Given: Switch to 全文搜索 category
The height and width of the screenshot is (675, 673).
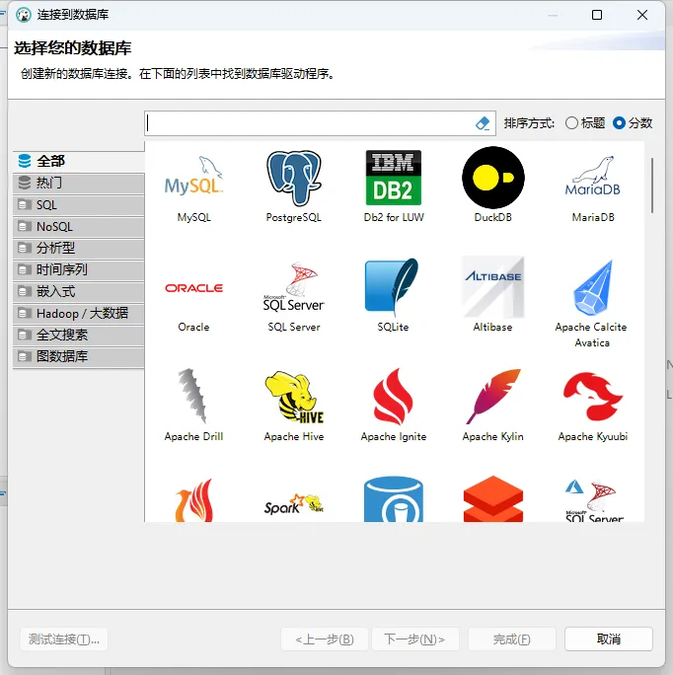Looking at the screenshot, I should tap(78, 335).
